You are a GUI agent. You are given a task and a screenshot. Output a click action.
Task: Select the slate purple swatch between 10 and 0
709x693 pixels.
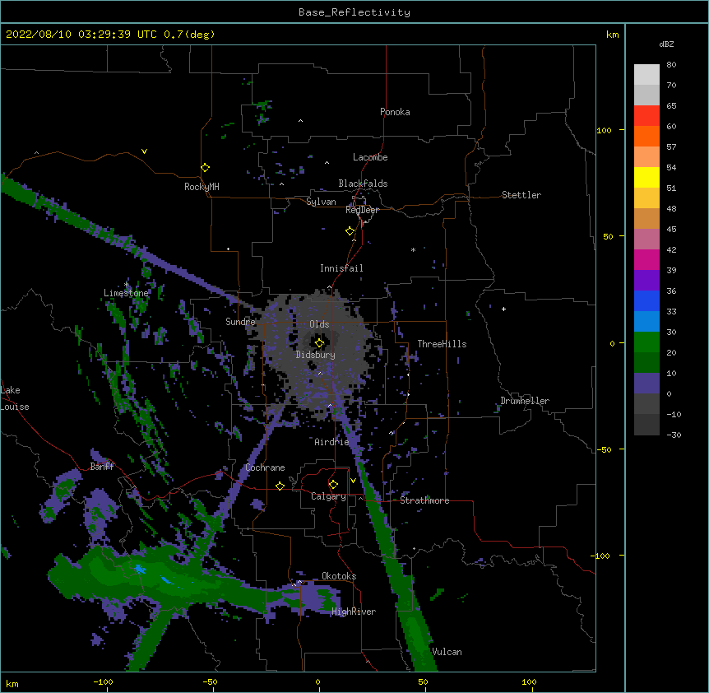coord(646,384)
